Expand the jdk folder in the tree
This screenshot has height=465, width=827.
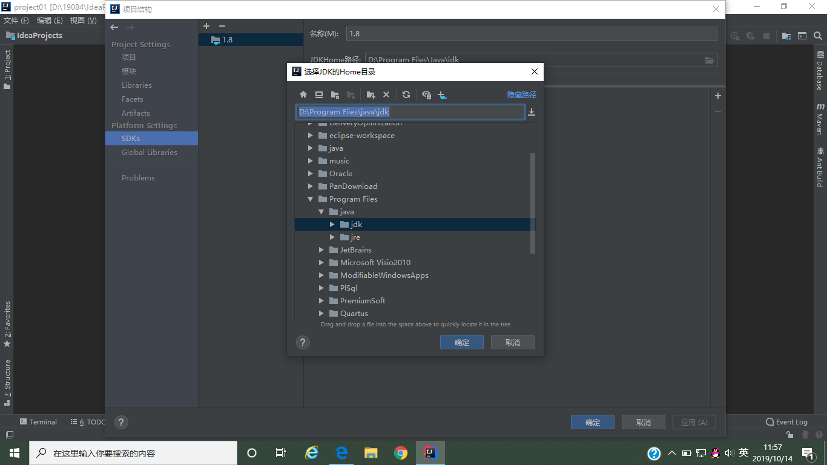(332, 224)
